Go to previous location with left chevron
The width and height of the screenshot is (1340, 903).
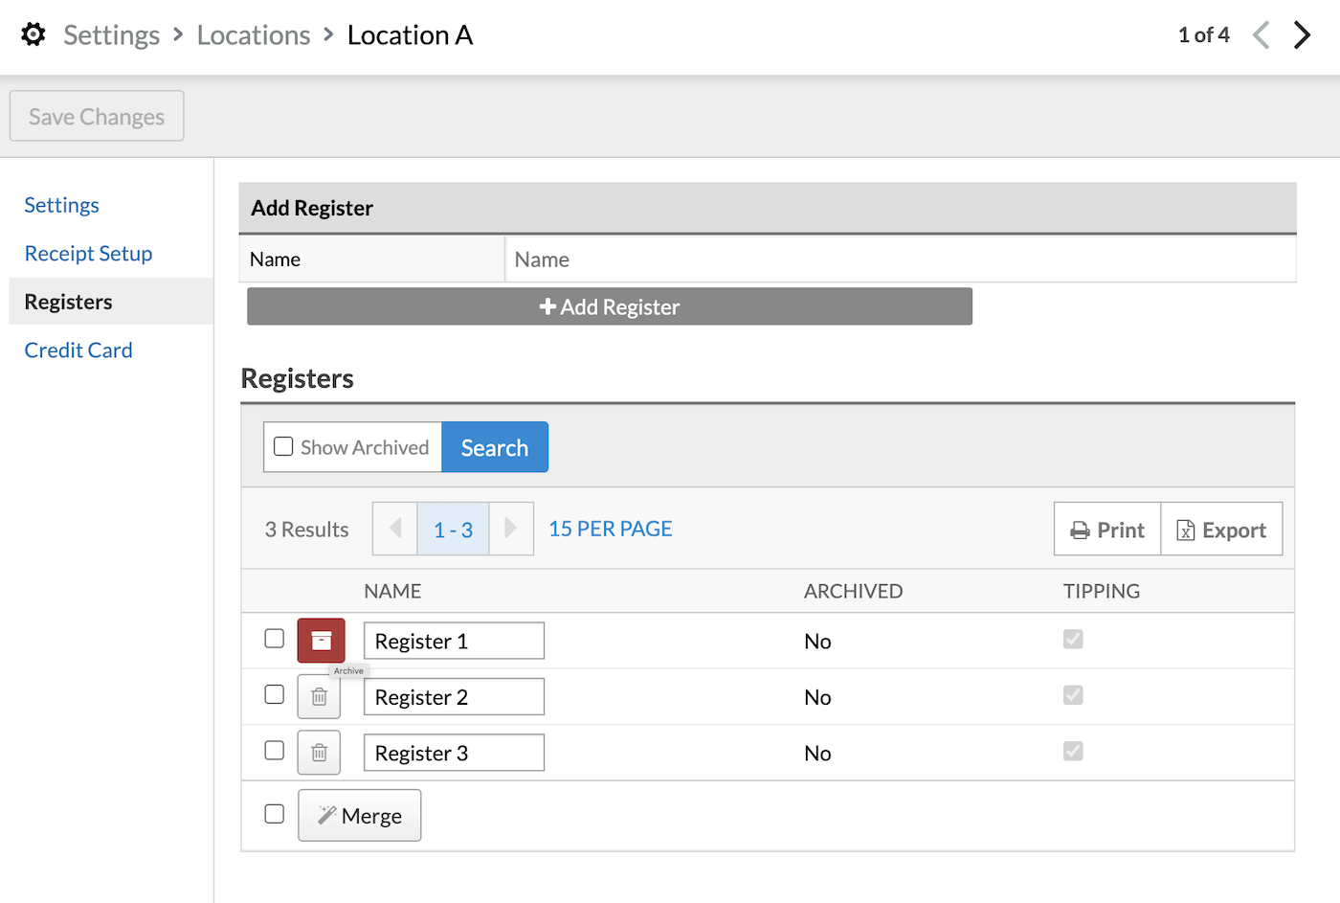(x=1262, y=35)
